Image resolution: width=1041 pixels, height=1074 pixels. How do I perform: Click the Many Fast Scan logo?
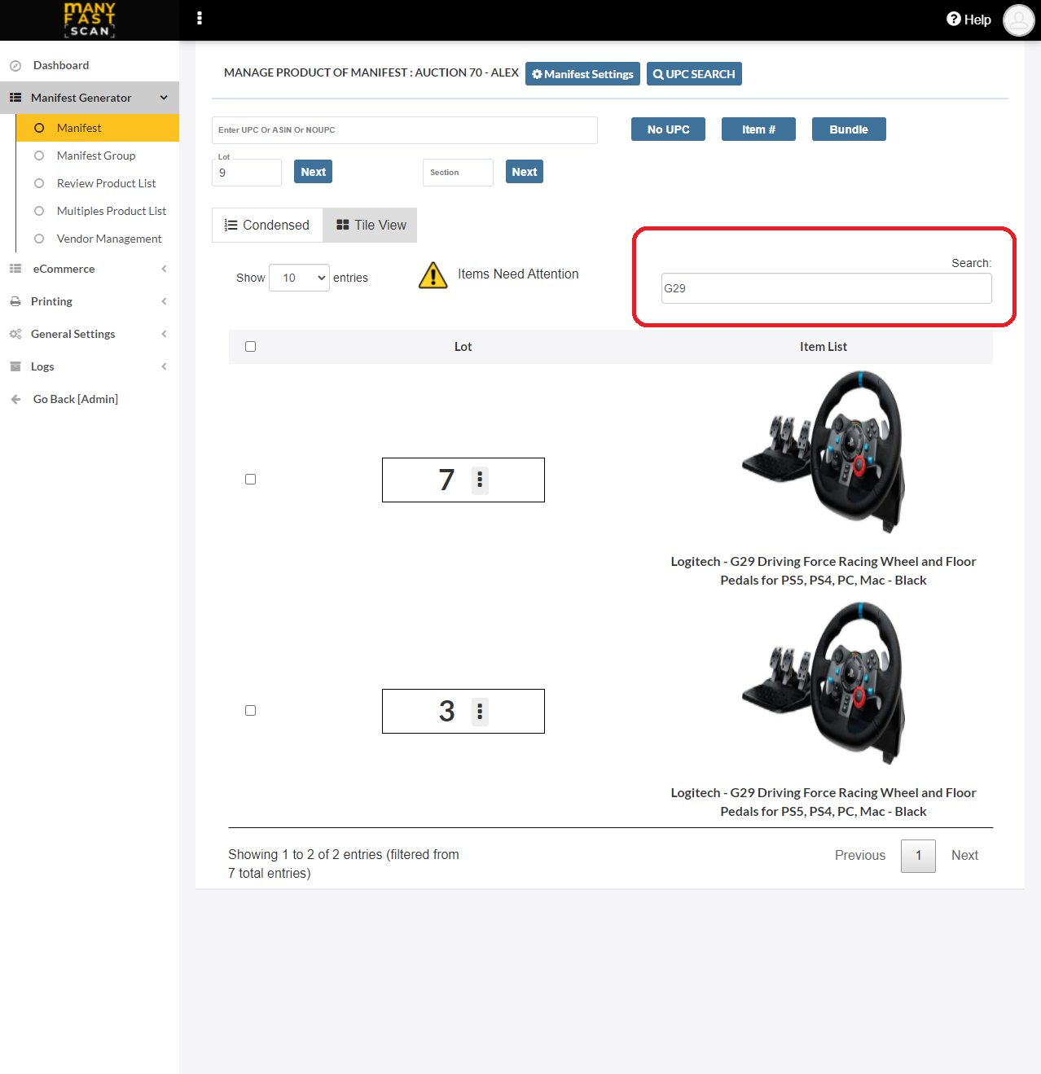(x=90, y=20)
